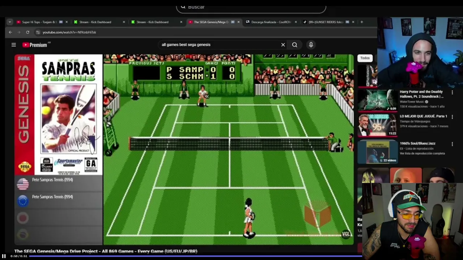The height and width of the screenshot is (260, 463).
Task: Go back with the browser back arrow
Action: [x=10, y=32]
